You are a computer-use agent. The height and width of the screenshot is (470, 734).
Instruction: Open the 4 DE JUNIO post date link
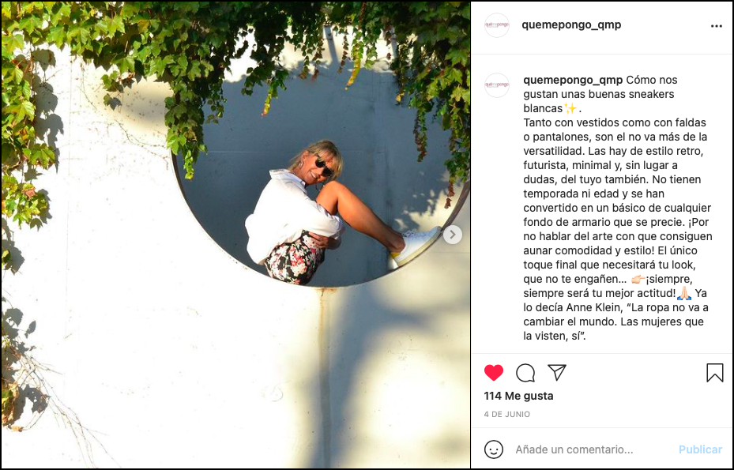(x=507, y=414)
